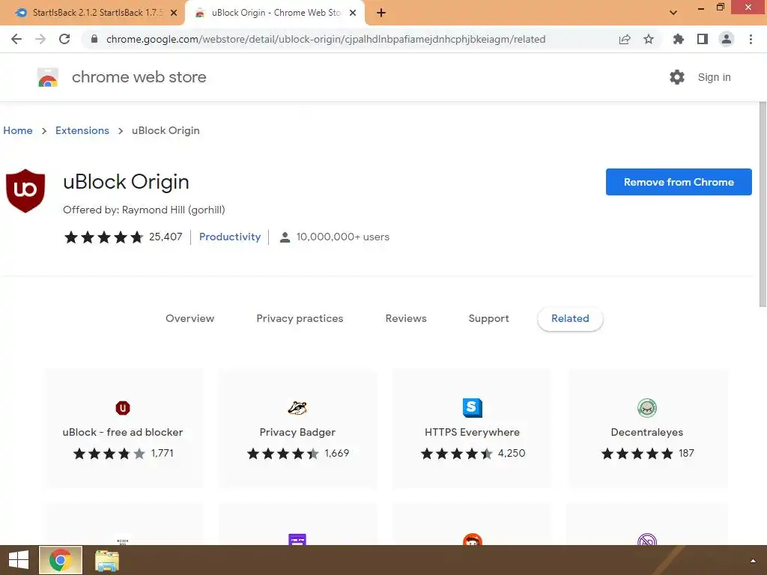Click the browser forward arrow
Screen dimensions: 767x575
(x=40, y=39)
